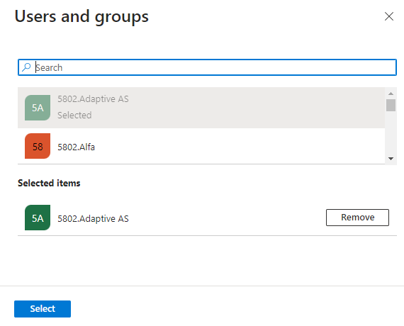Remove 5802.Adaptive AS from selected items
The image size is (404, 326).
click(357, 218)
